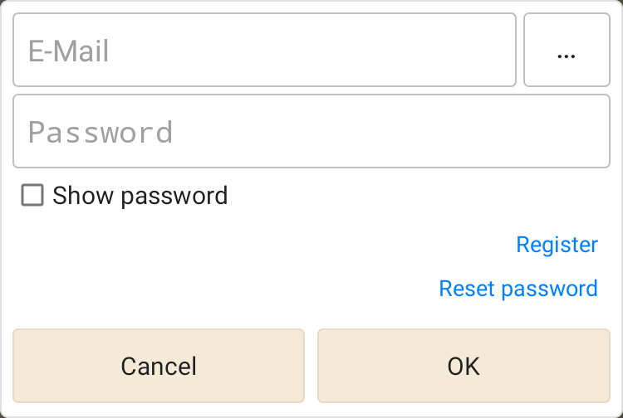Click the E-Mail input field
623x418 pixels.
click(264, 51)
